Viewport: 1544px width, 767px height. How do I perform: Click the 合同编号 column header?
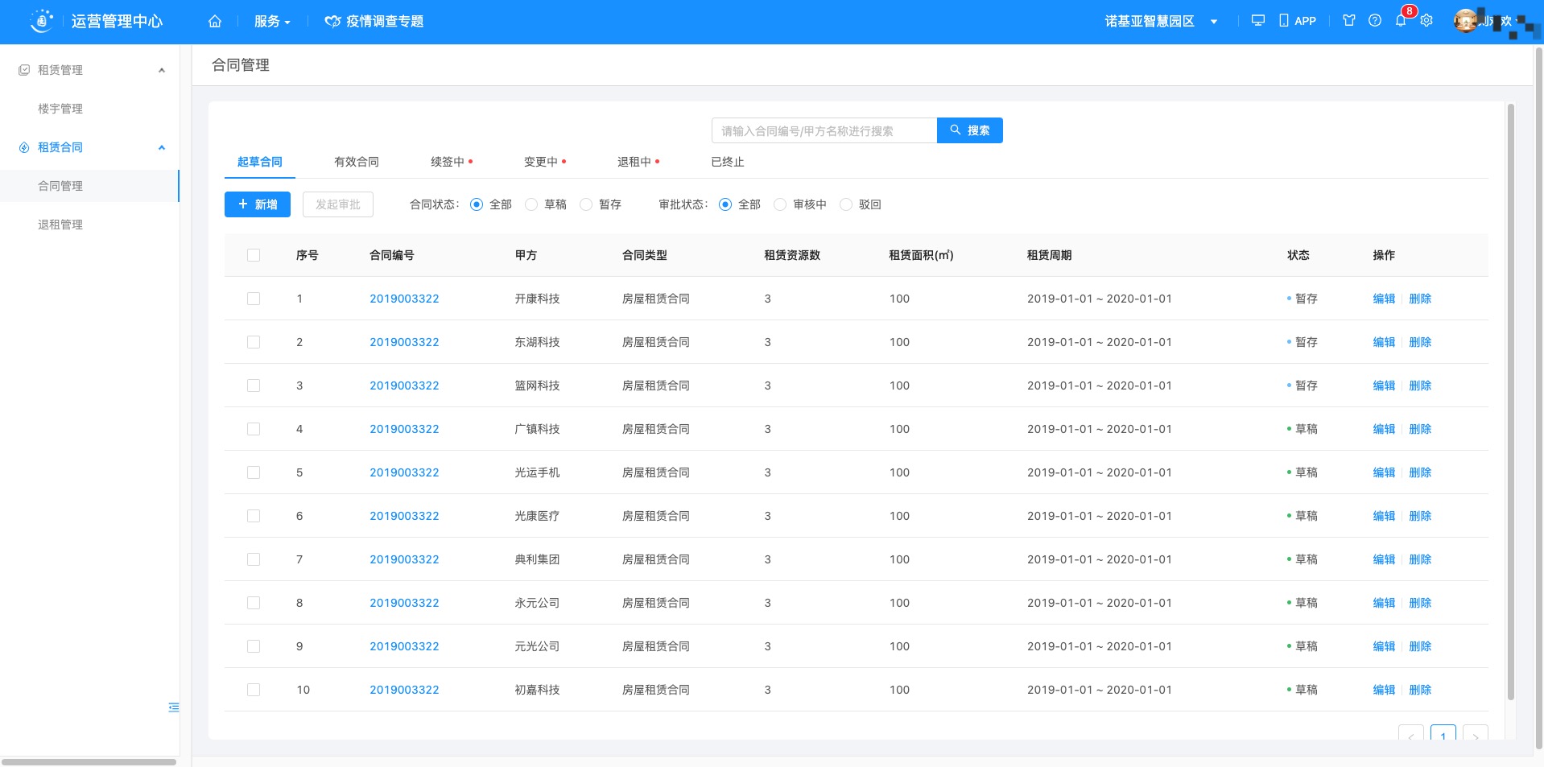tap(392, 255)
